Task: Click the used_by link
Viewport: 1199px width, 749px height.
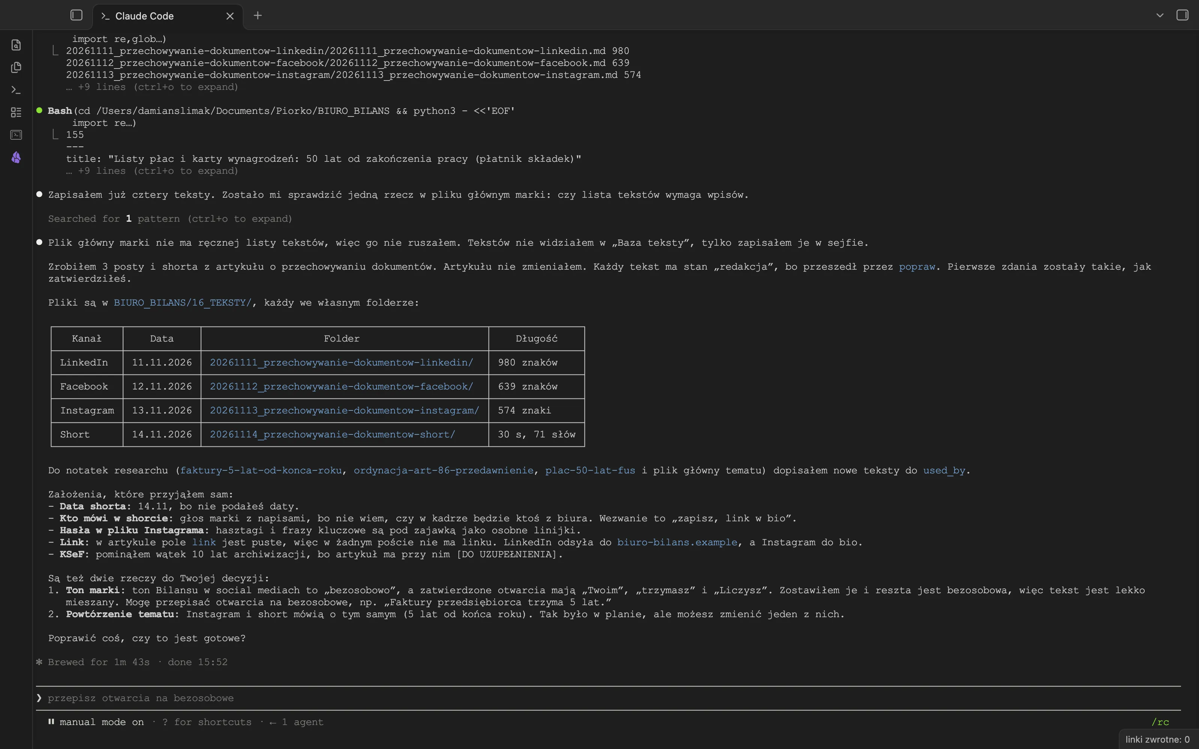Action: point(944,470)
